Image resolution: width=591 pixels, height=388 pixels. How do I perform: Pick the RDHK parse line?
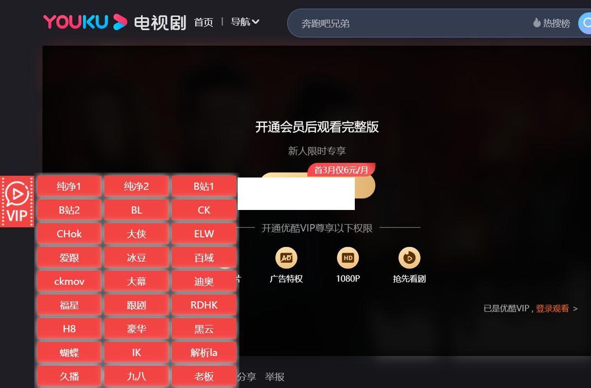tap(204, 305)
